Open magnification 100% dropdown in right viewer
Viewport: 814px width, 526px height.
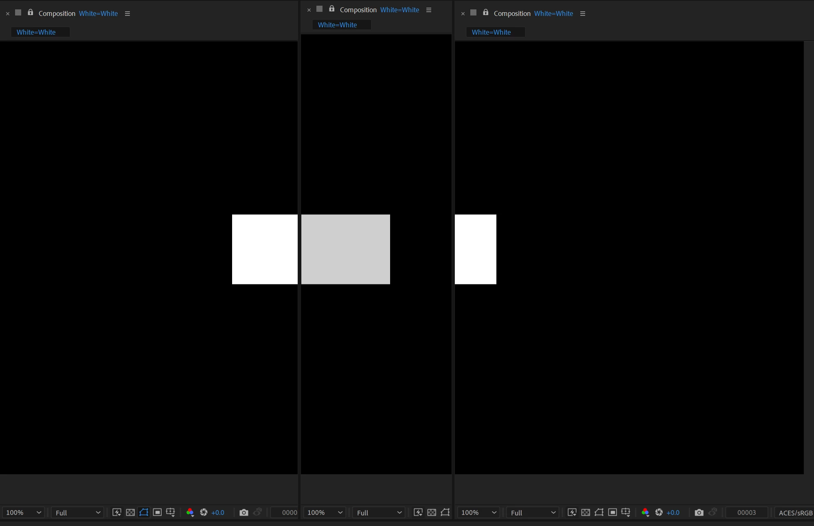[x=478, y=513]
